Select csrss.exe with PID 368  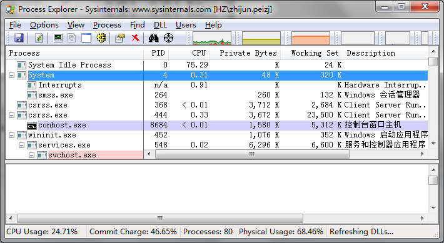216,105
